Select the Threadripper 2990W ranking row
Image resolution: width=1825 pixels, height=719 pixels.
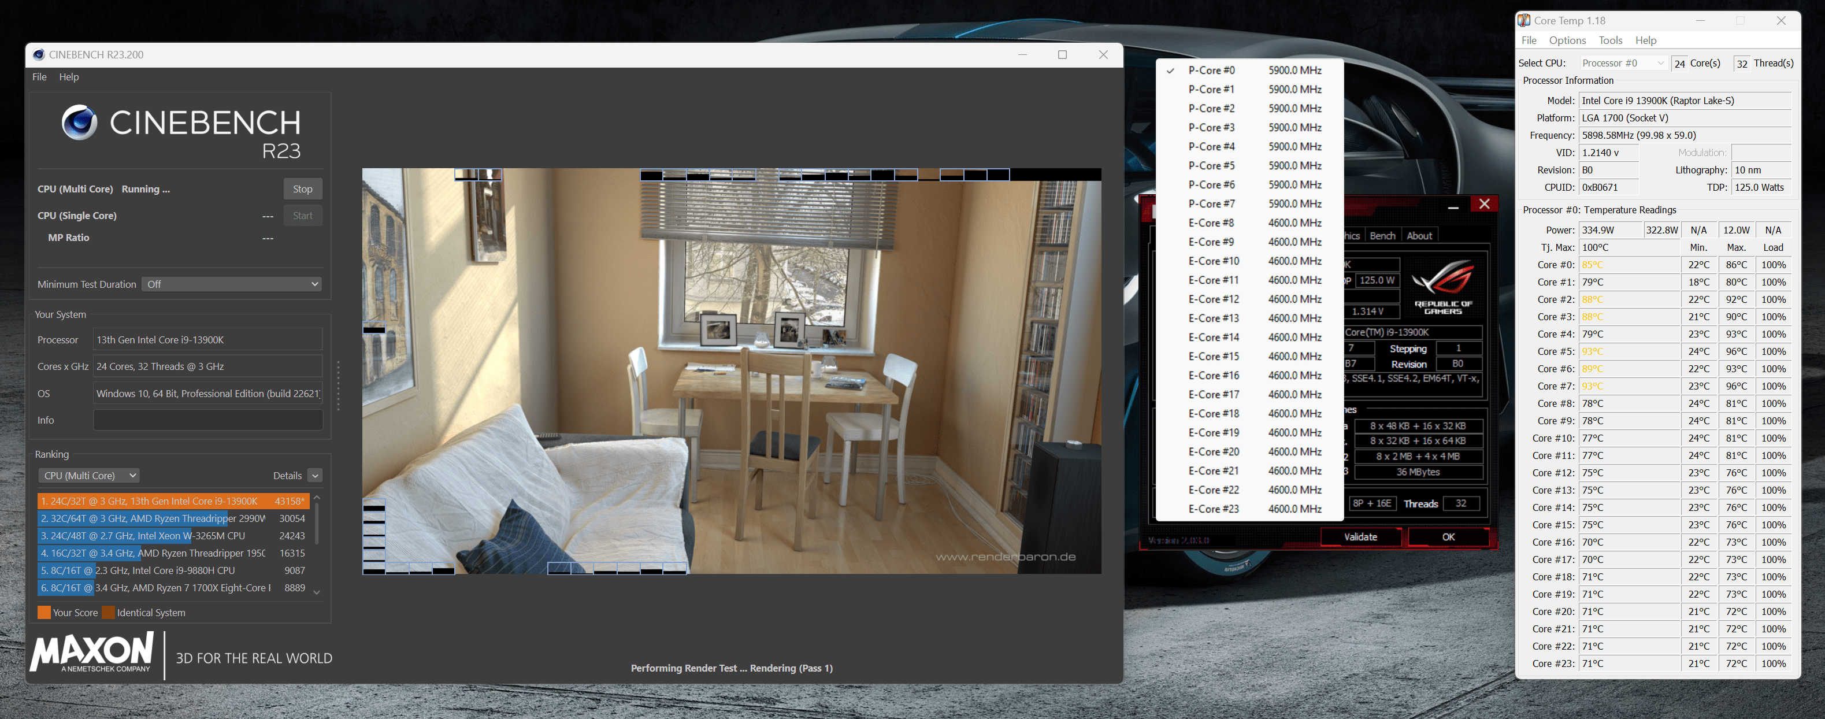click(173, 518)
